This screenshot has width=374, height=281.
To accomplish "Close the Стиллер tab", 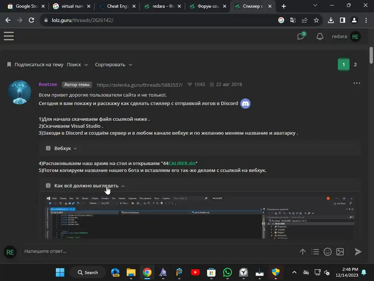I will click(x=270, y=7).
